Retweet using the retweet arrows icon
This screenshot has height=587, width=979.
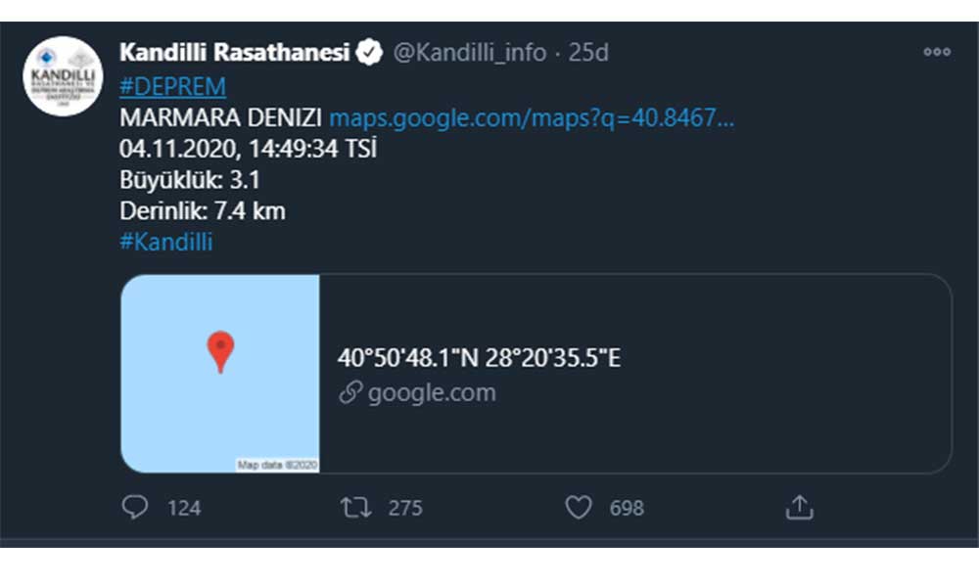354,507
